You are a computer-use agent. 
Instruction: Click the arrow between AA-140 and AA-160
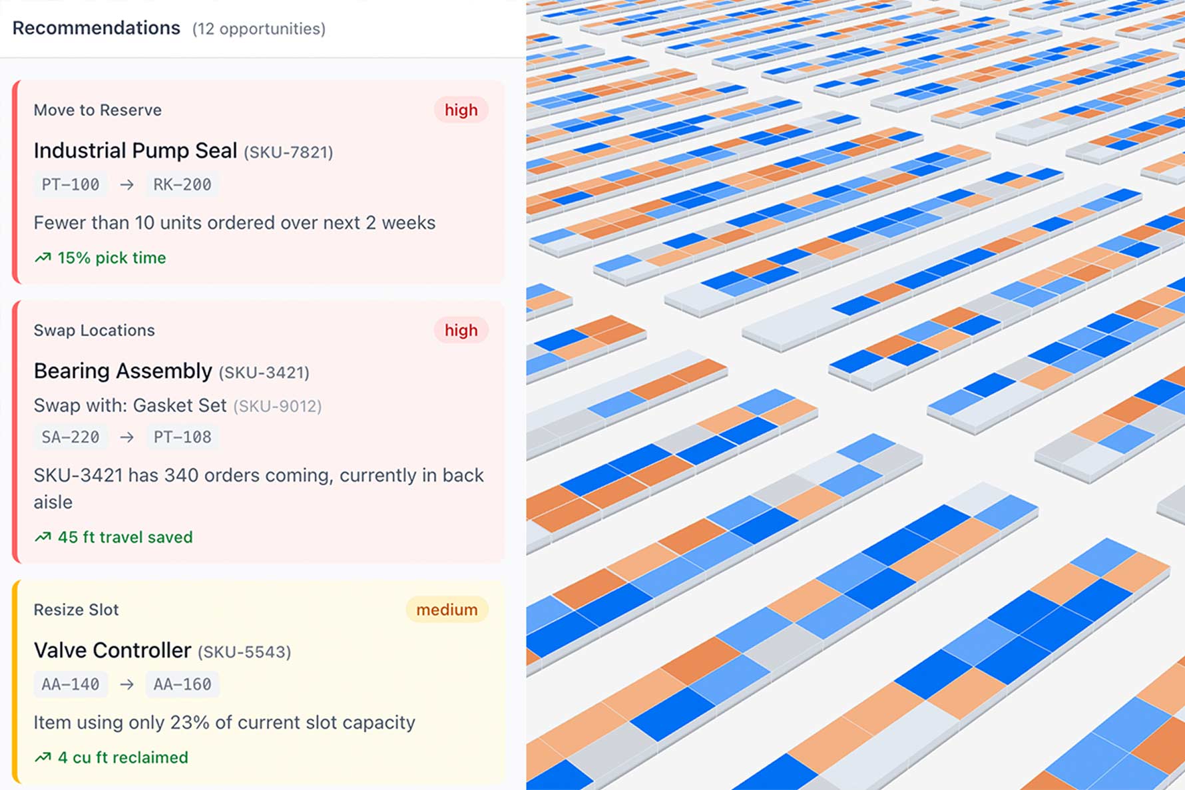point(126,684)
